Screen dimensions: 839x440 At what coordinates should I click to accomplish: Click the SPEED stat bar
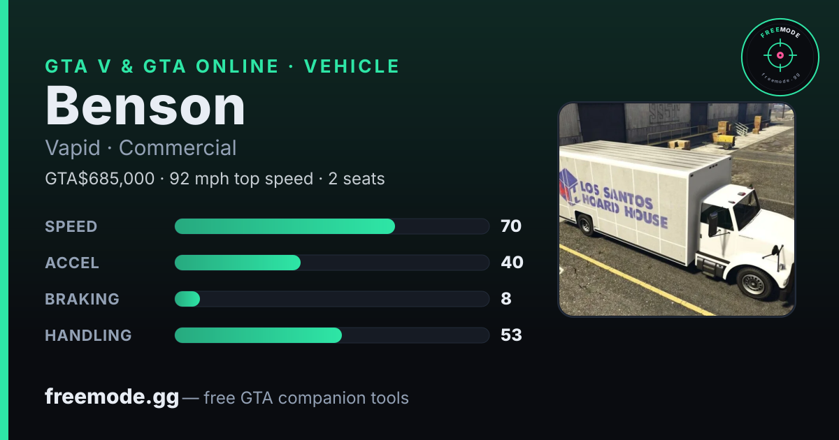[332, 226]
